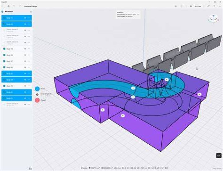
Task: Toggle visibility eye of Body 11
Action: [25, 18]
